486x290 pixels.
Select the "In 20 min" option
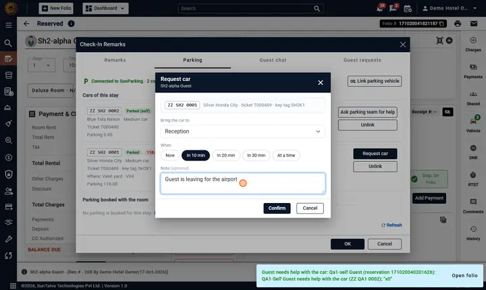click(226, 155)
